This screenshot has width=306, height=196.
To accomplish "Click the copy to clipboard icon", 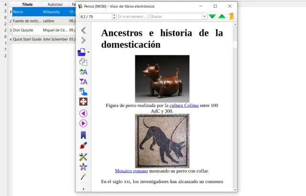I will tap(83, 62).
